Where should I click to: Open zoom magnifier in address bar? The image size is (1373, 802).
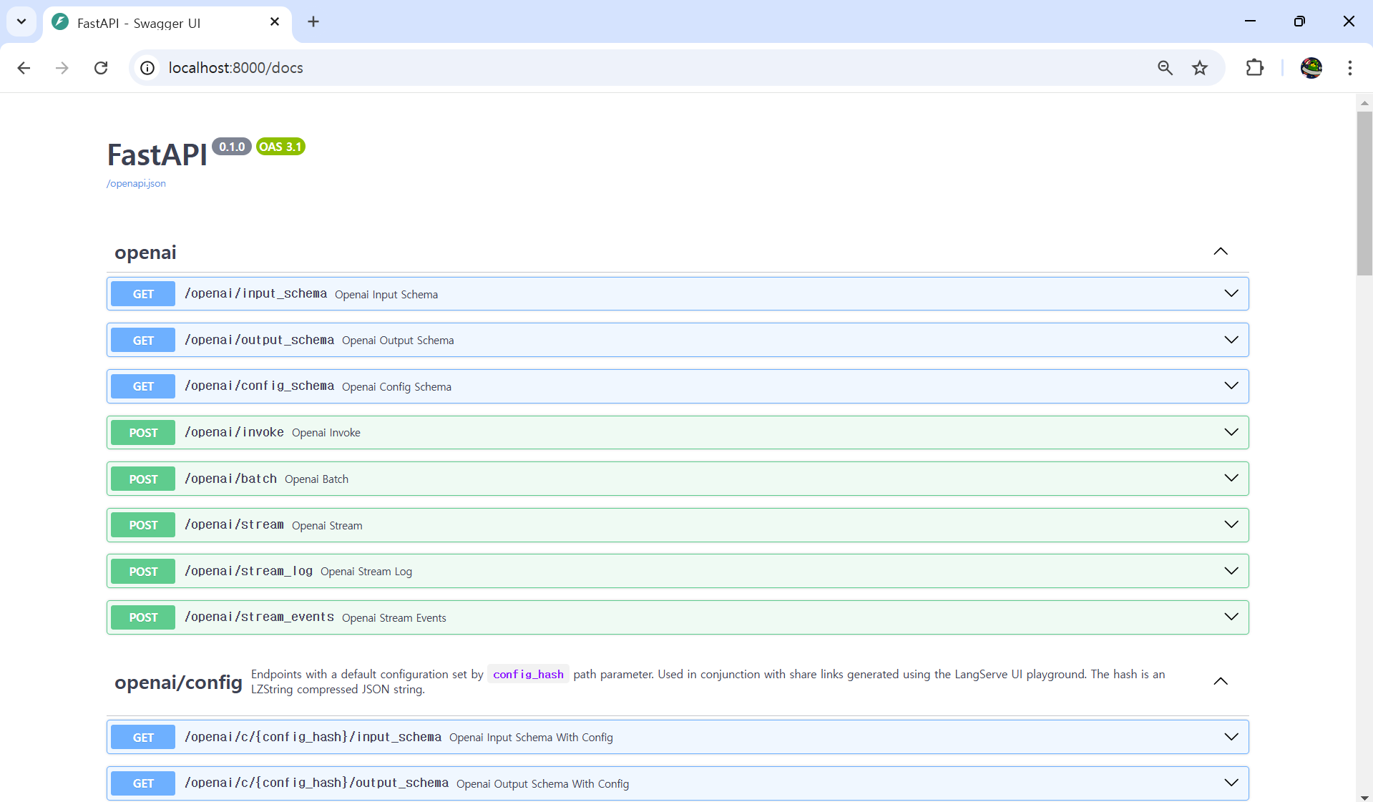[1166, 68]
